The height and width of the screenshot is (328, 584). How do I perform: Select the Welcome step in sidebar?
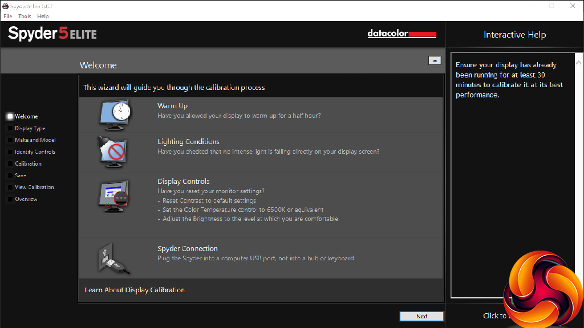[22, 116]
